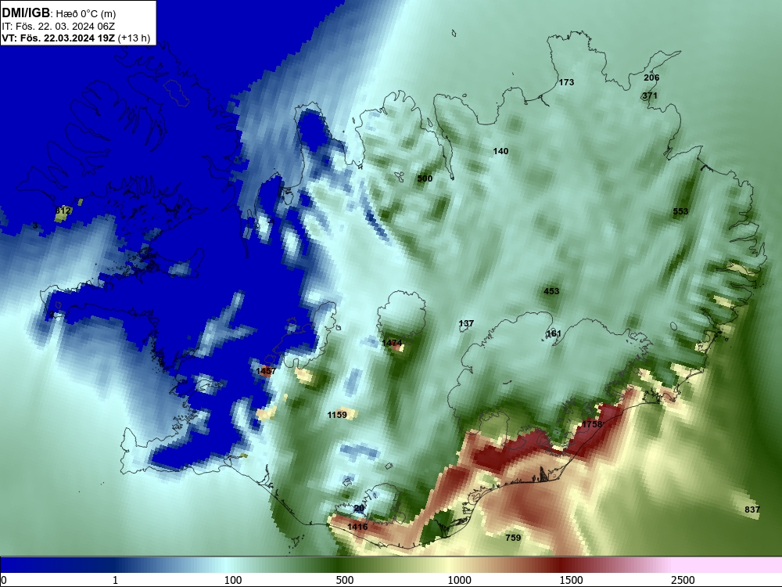The height and width of the screenshot is (587, 782).
Task: Click the 161 value on the map
Action: click(554, 334)
